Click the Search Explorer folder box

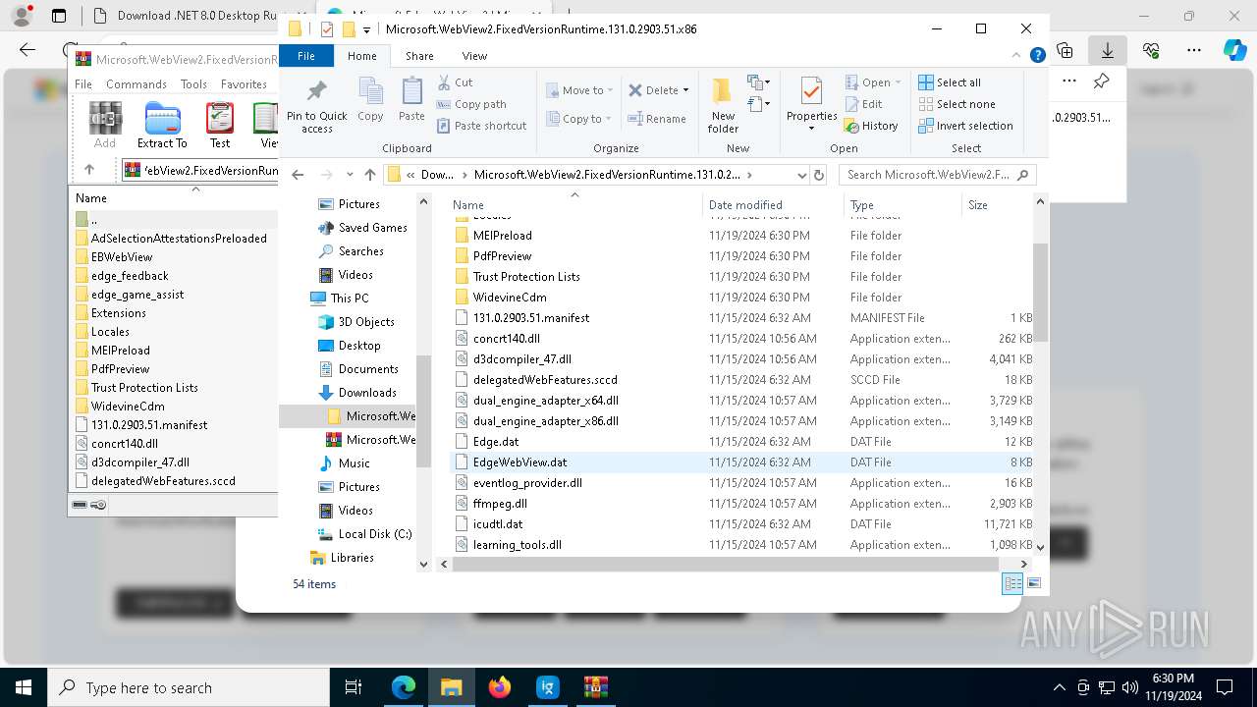[937, 175]
